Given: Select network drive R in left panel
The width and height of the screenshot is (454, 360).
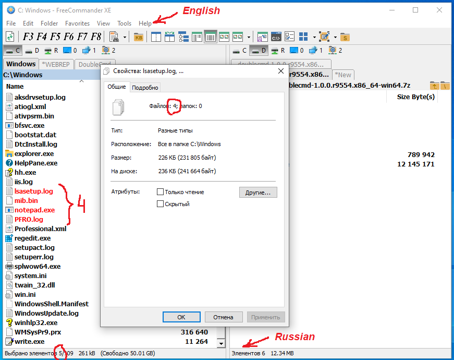Looking at the screenshot, I should [x=51, y=51].
